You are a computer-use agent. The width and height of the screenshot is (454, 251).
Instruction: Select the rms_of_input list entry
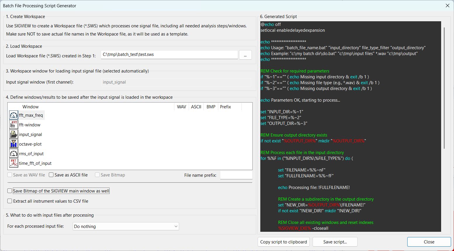31,154
